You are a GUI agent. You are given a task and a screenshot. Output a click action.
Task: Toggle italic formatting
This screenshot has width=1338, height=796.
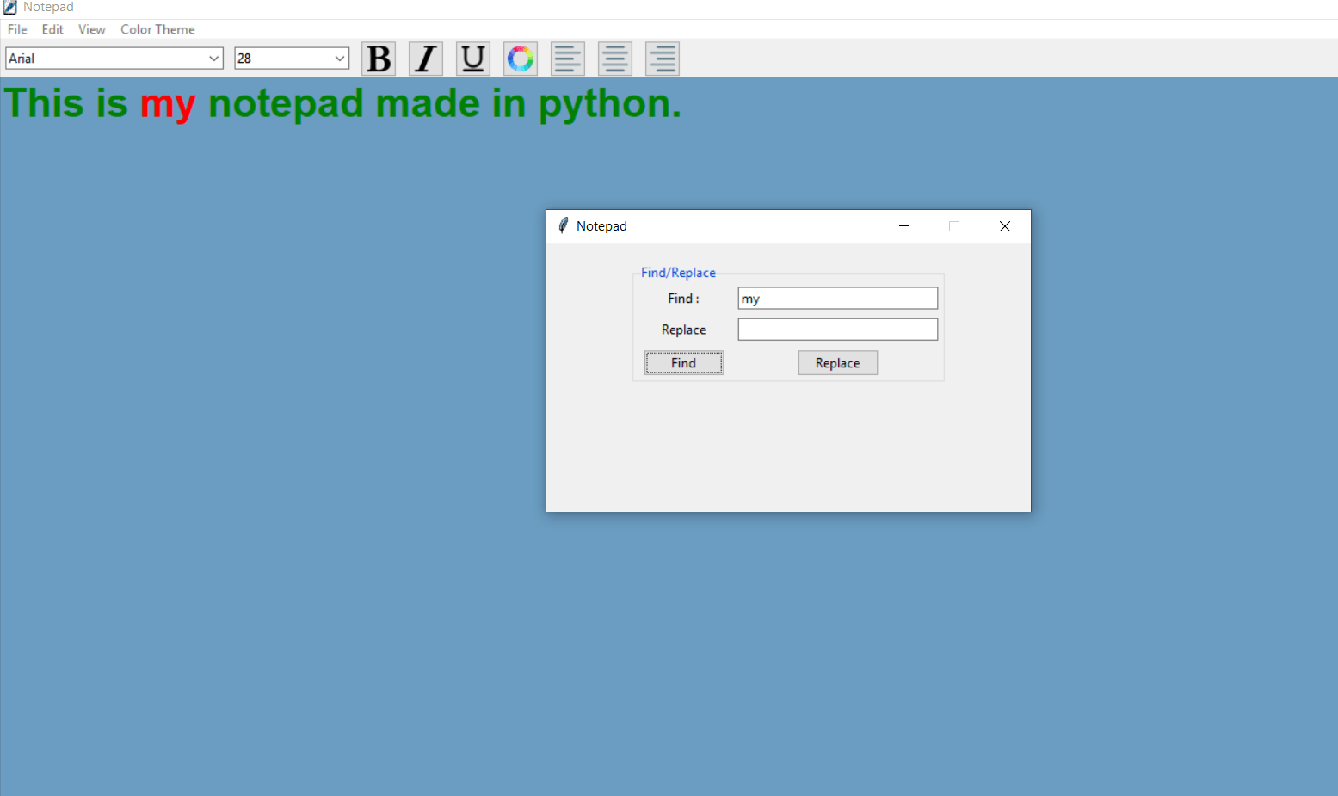(425, 58)
